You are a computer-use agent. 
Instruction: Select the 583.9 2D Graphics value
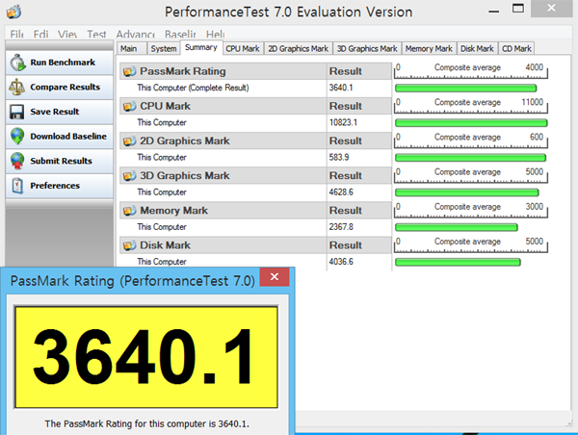click(339, 158)
